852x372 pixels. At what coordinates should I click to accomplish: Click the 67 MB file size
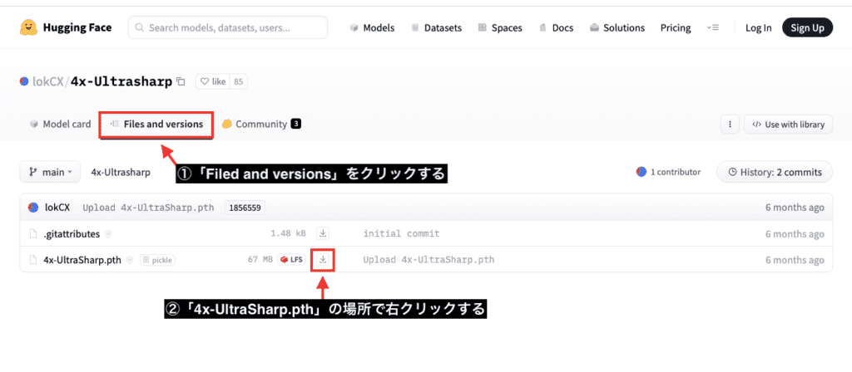tap(260, 260)
